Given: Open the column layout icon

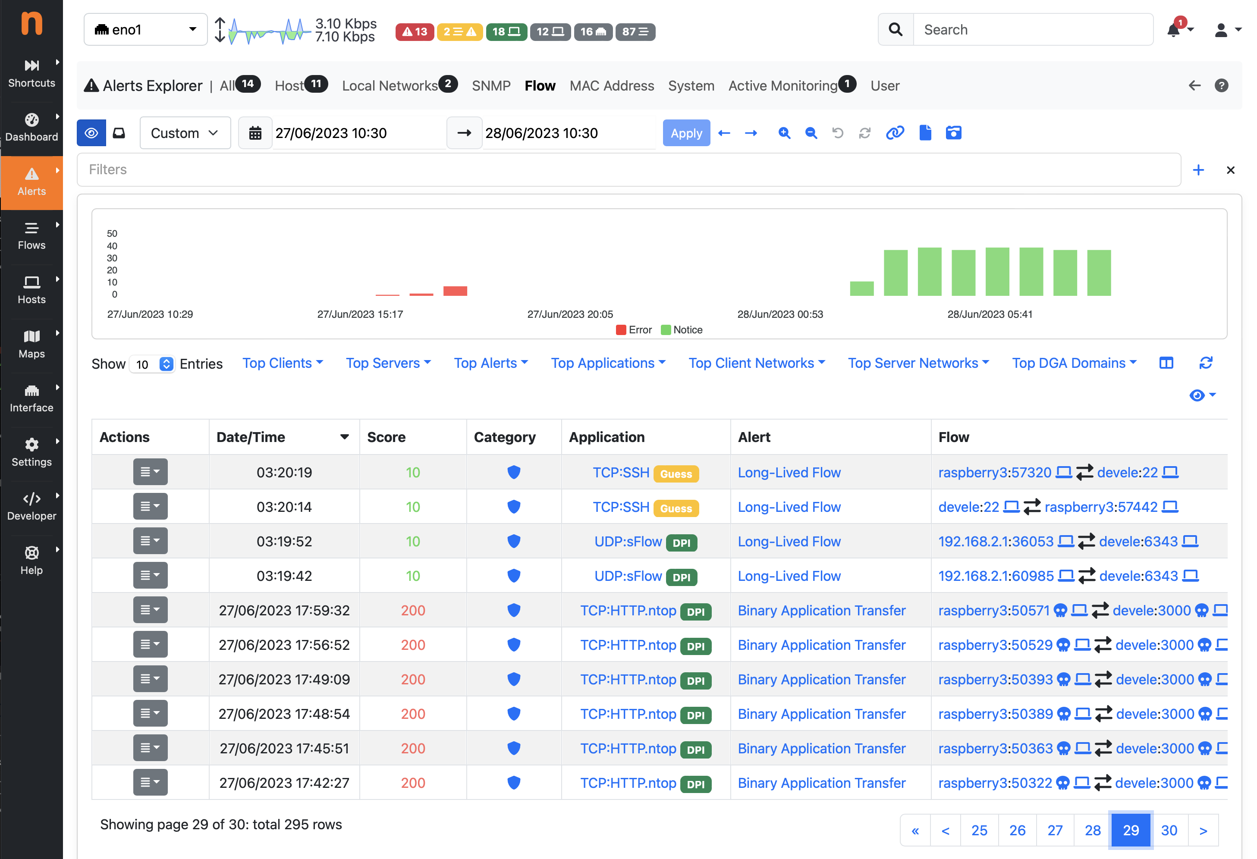Looking at the screenshot, I should (x=1166, y=363).
